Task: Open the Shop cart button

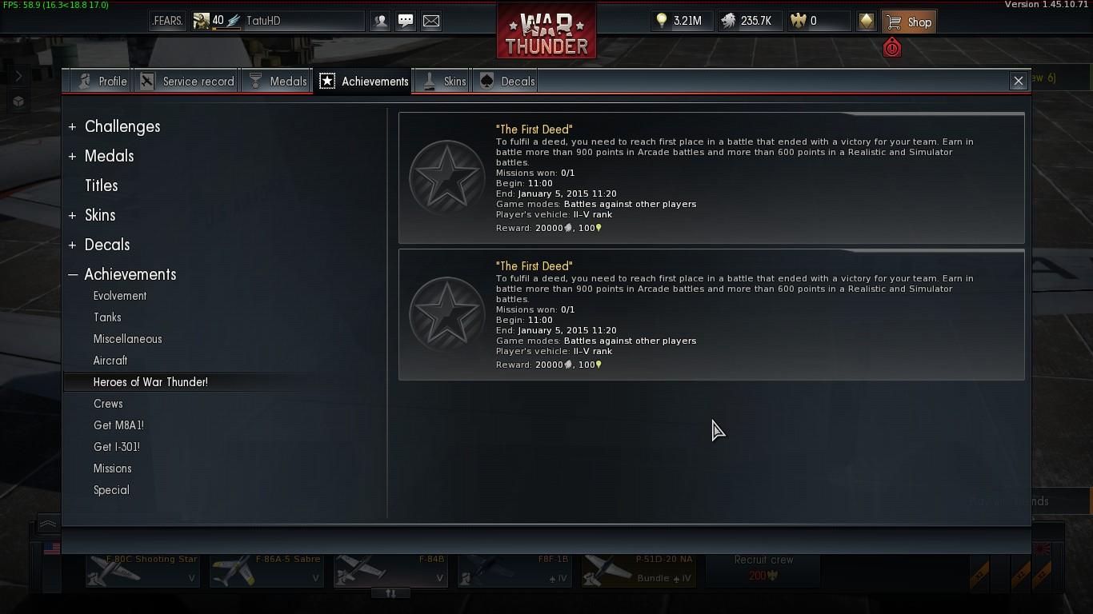Action: [x=910, y=22]
